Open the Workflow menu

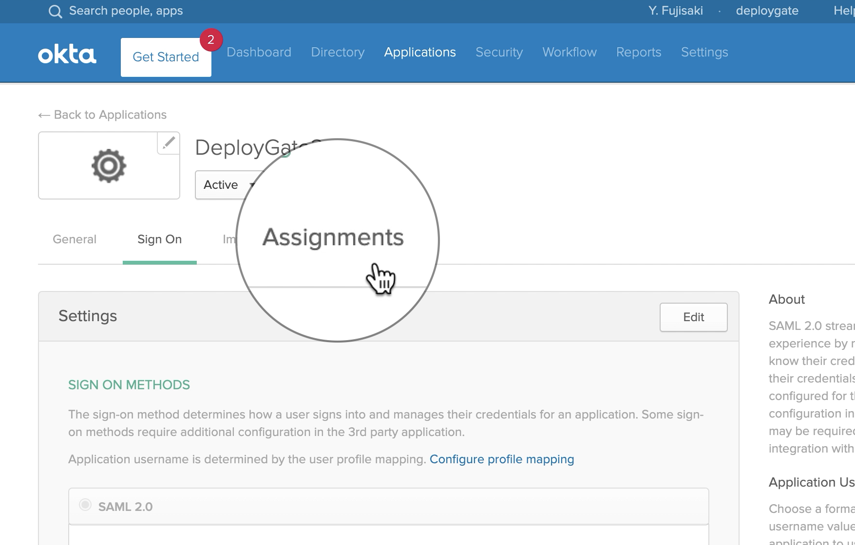click(569, 52)
